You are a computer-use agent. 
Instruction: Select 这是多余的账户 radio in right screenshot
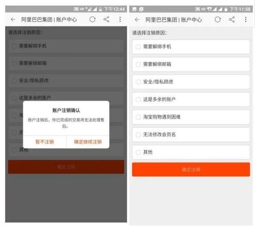[x=138, y=99]
